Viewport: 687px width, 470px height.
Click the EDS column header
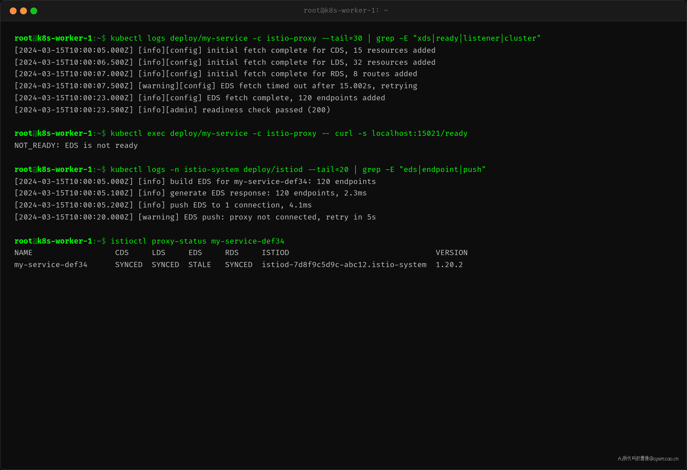pos(195,252)
